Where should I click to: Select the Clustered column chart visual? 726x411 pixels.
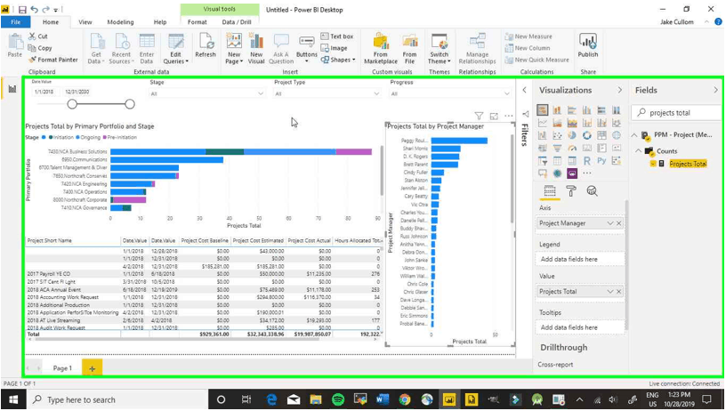coord(587,109)
